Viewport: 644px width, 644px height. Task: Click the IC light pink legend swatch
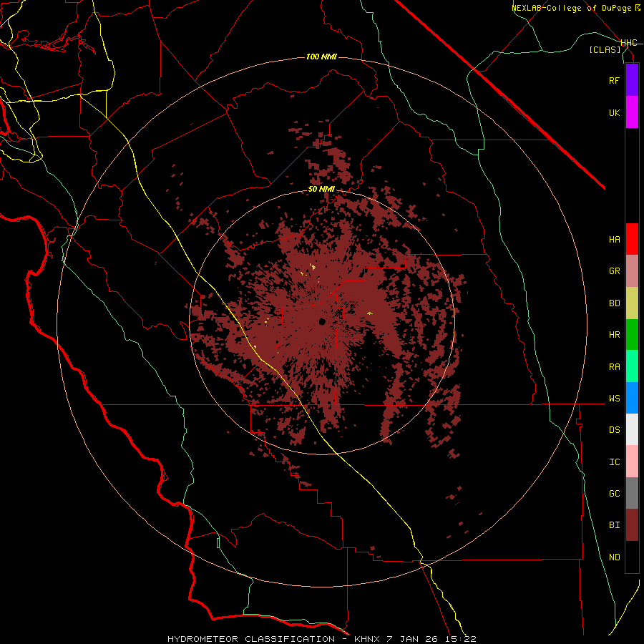point(632,462)
